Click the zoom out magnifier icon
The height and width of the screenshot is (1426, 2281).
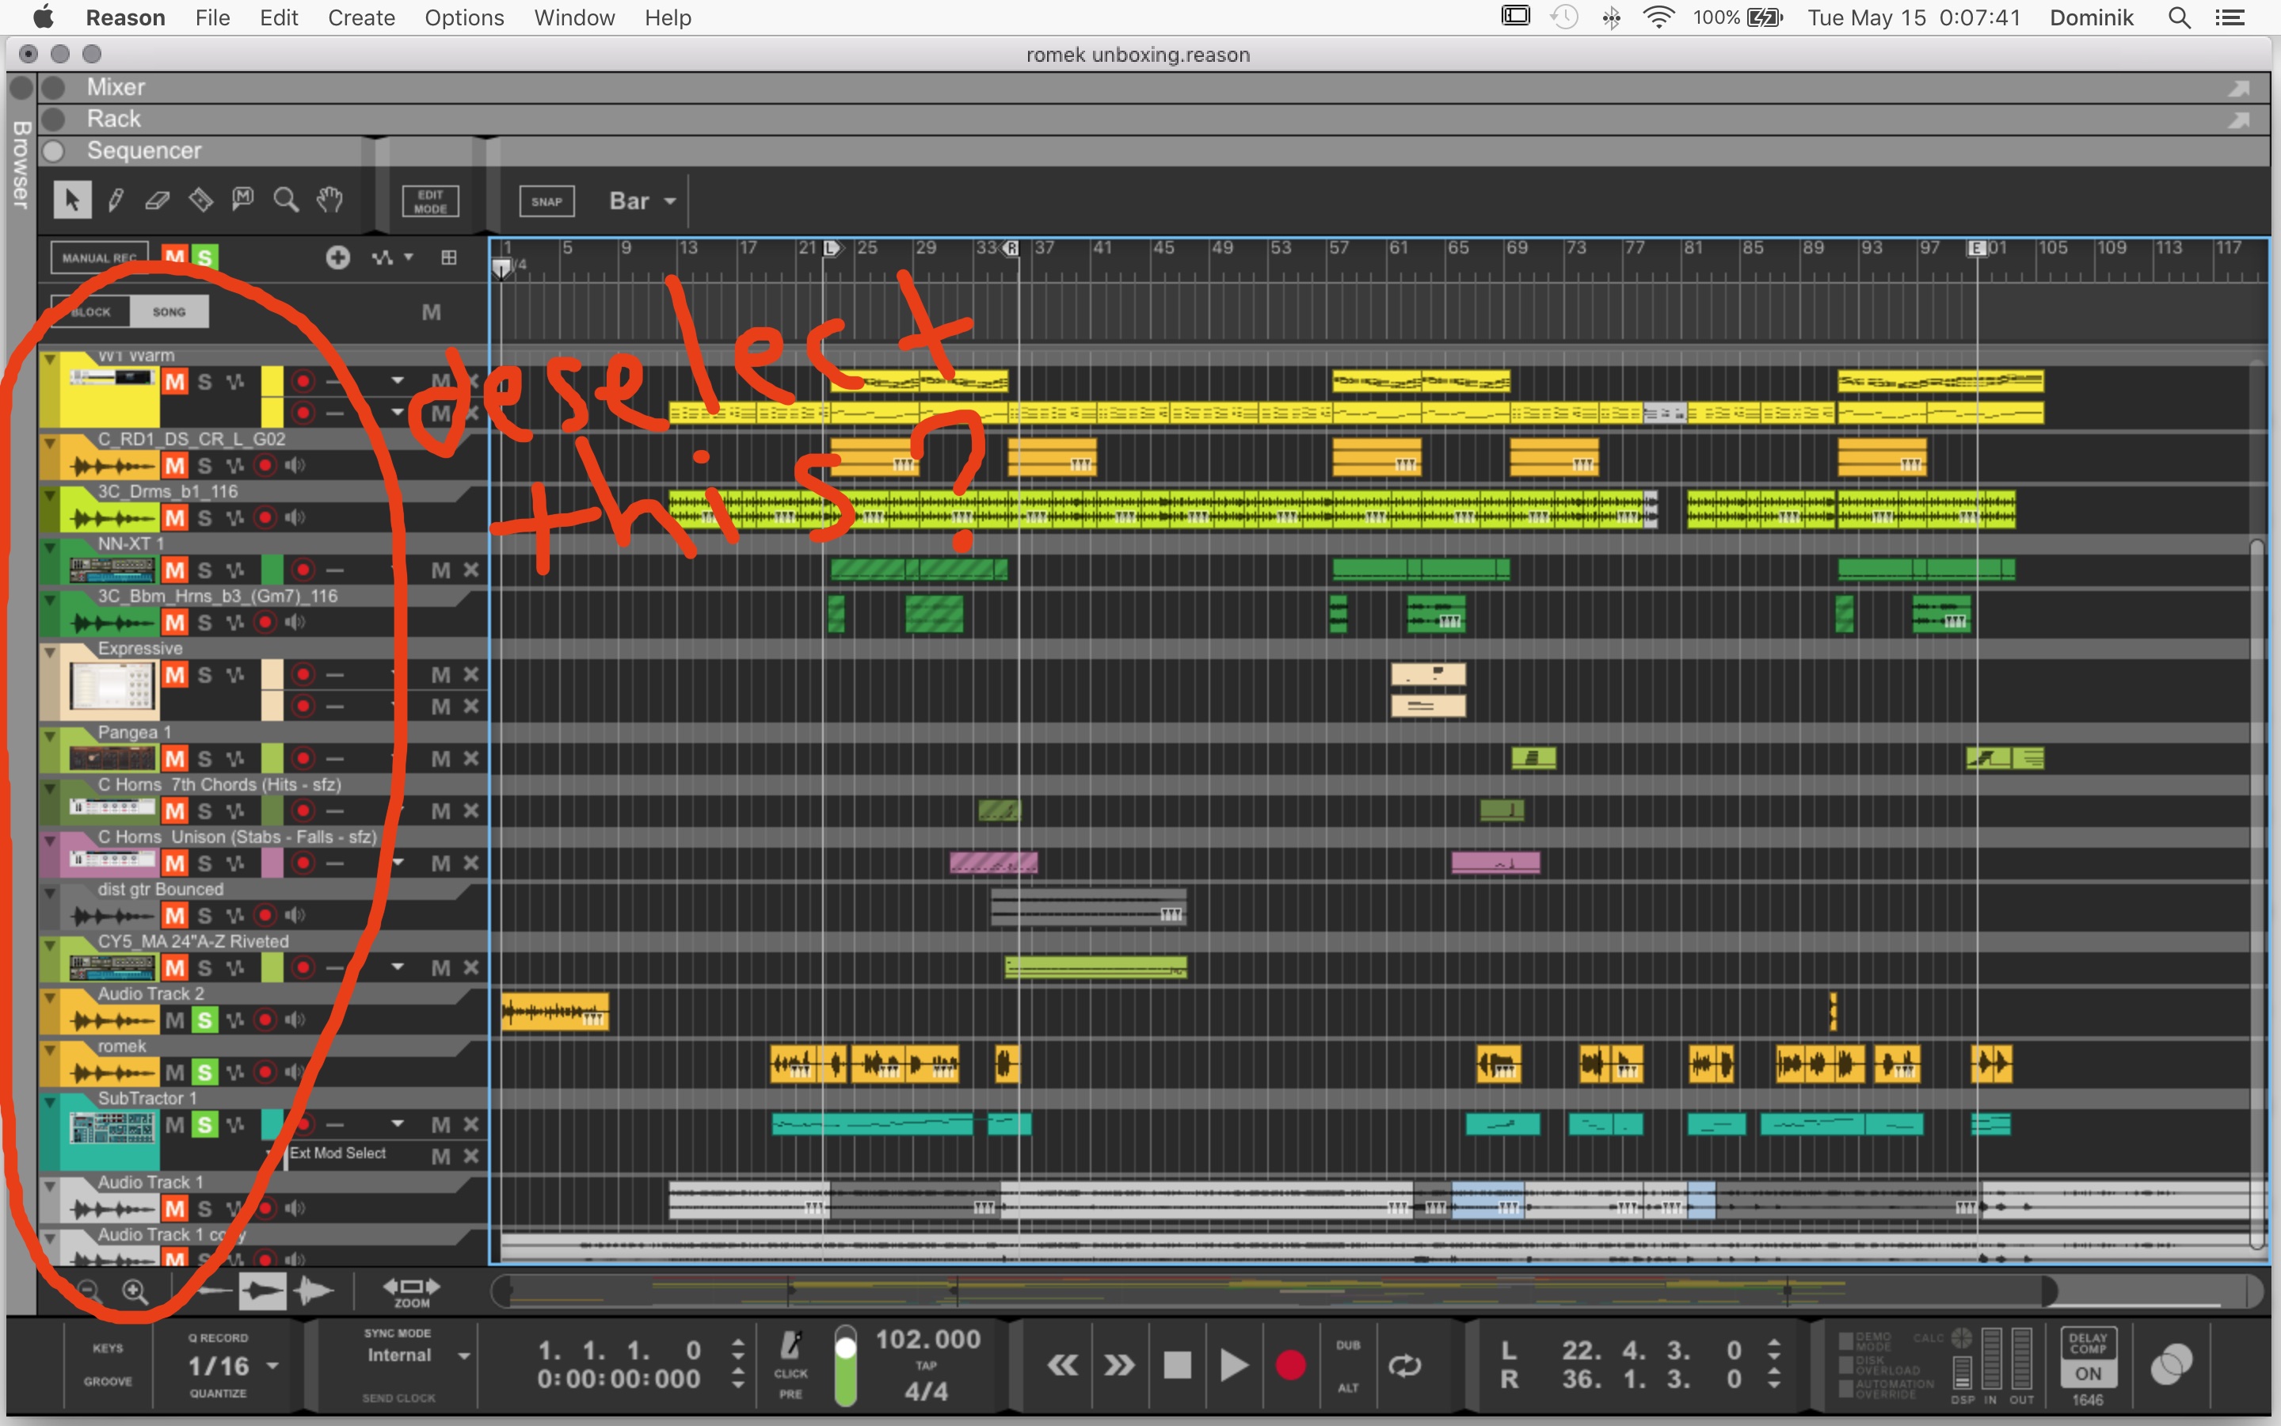coord(88,1291)
